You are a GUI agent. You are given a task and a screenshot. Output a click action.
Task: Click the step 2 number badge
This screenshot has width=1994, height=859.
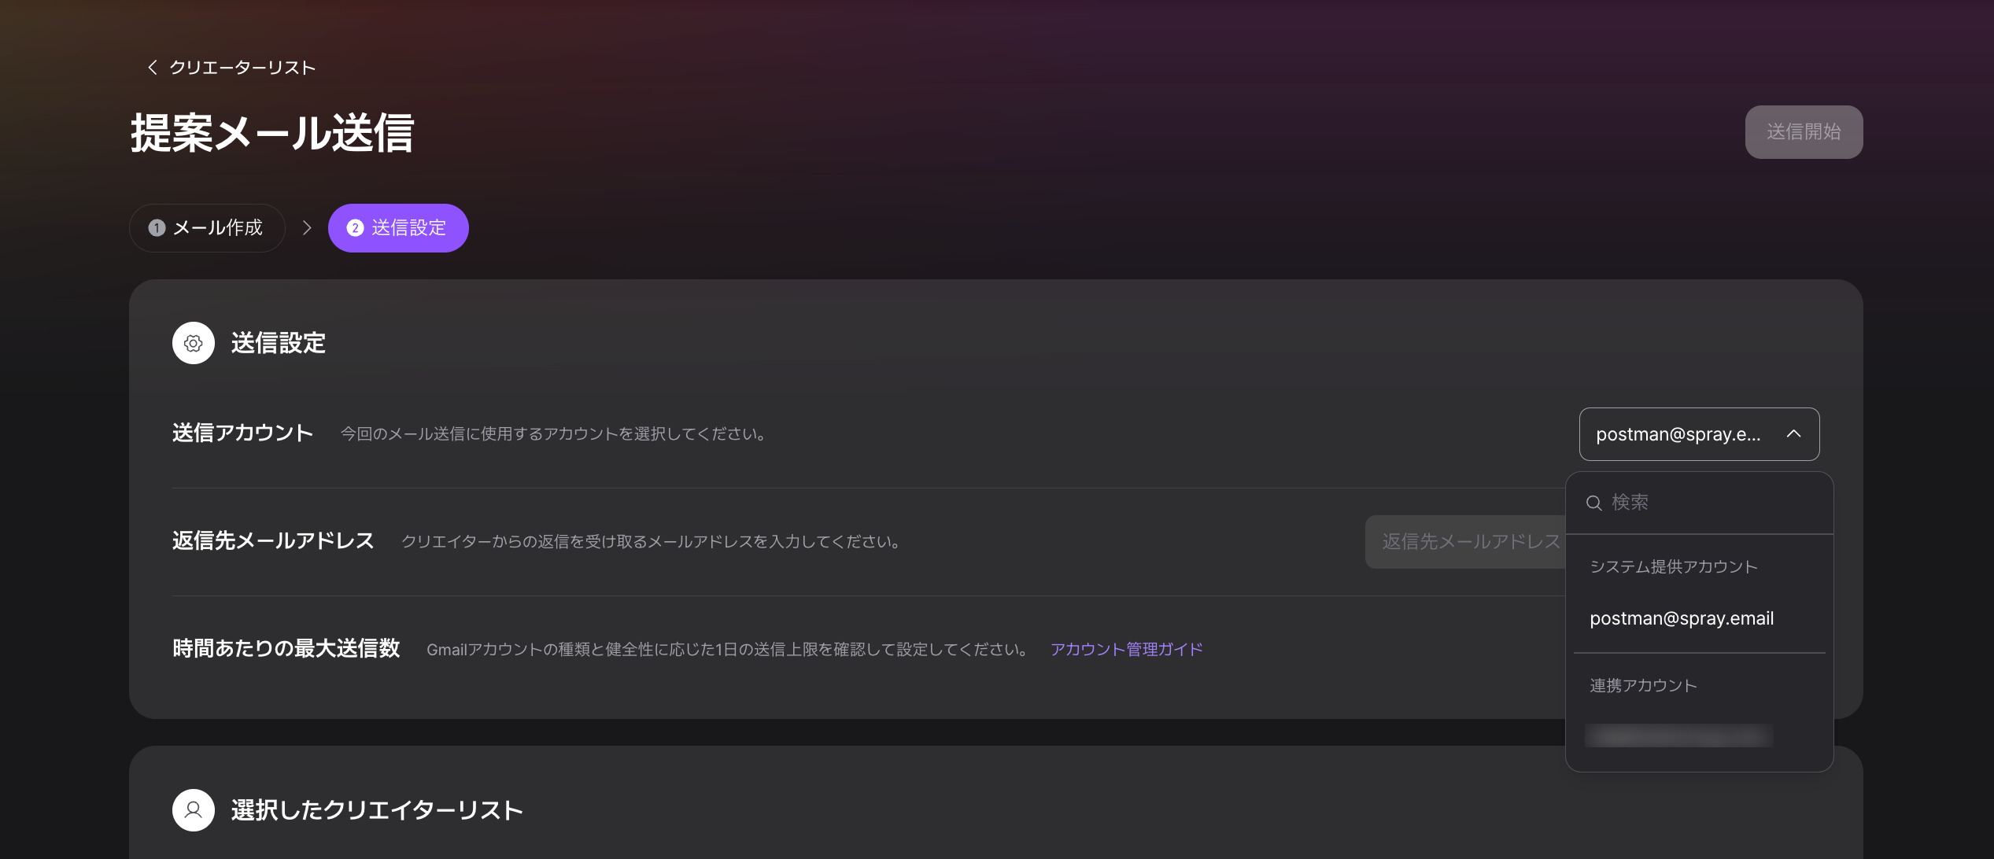click(x=355, y=228)
